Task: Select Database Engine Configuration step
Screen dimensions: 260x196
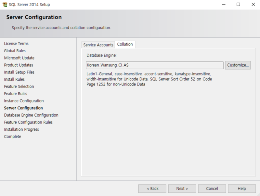Action: tap(31, 115)
